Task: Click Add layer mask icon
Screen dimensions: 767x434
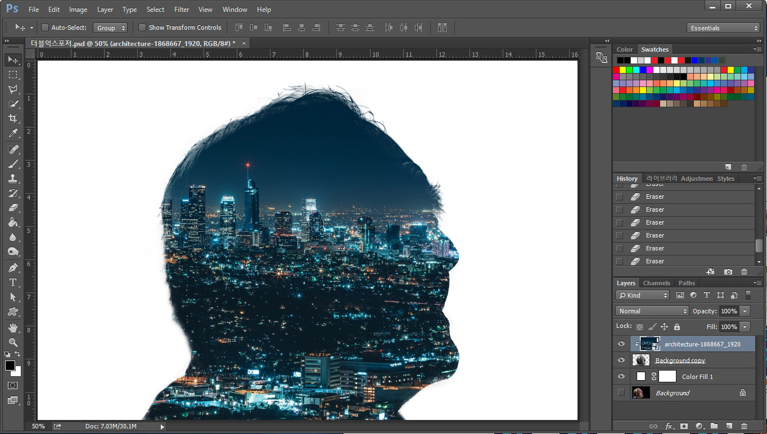Action: coord(684,426)
